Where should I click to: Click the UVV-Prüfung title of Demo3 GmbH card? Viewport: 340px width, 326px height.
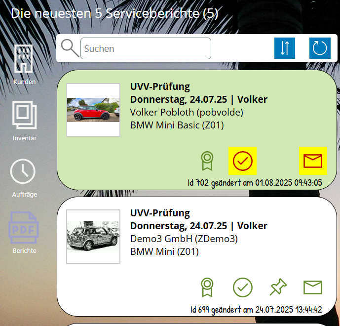160,213
